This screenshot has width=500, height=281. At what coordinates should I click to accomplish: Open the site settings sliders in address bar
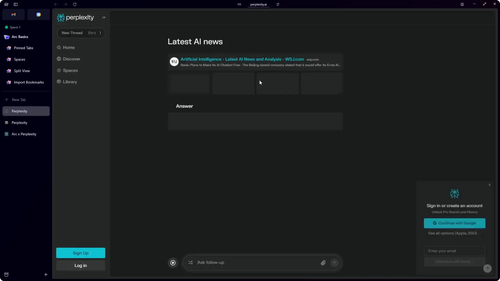coord(278,4)
